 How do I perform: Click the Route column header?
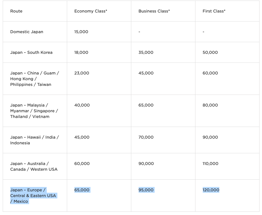click(16, 11)
